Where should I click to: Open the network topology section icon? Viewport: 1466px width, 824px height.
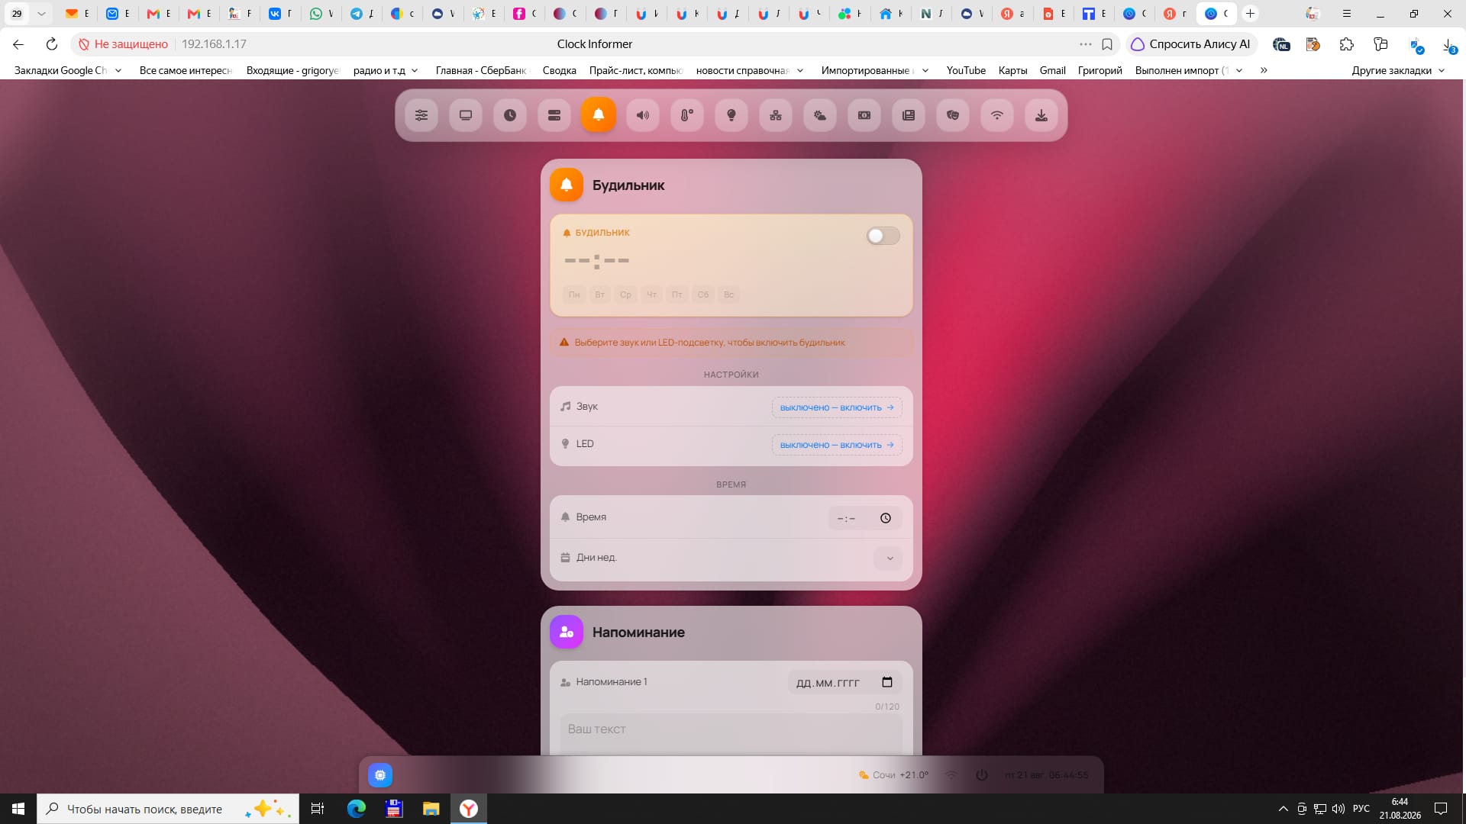(x=776, y=115)
